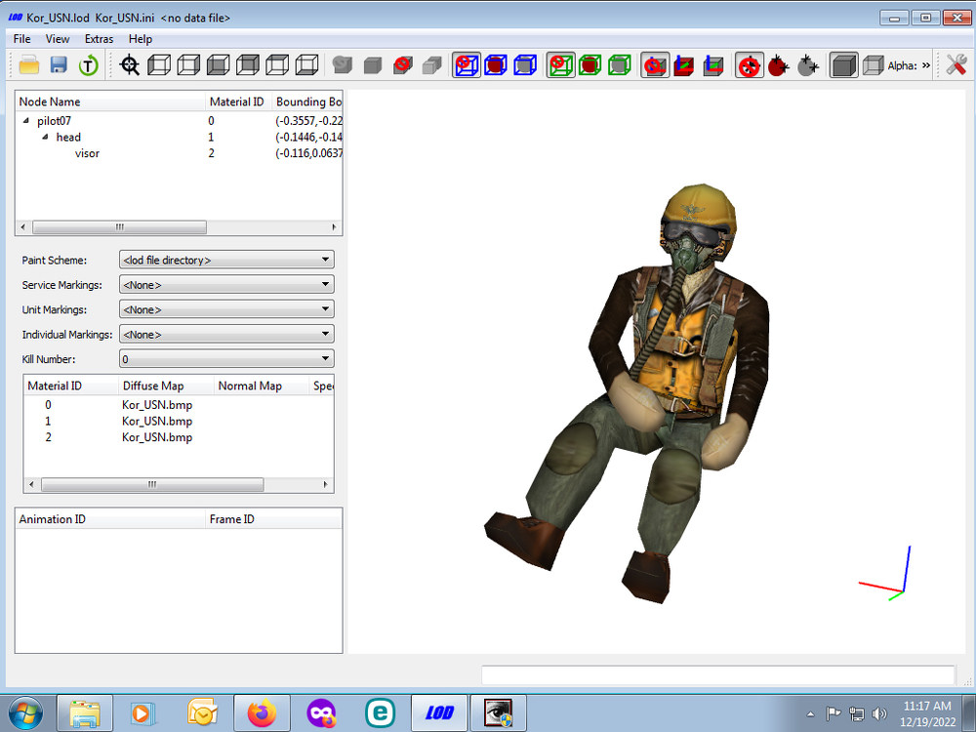The image size is (976, 732).
Task: Collapse the head tree node
Action: [45, 137]
